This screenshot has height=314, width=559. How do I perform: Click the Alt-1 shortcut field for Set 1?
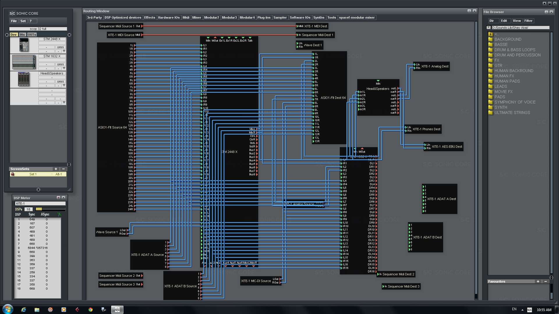[x=59, y=174]
